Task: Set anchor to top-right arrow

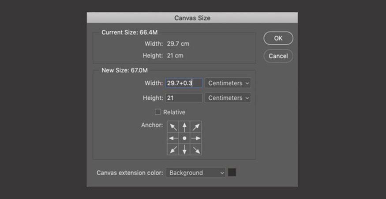Action: [196, 127]
